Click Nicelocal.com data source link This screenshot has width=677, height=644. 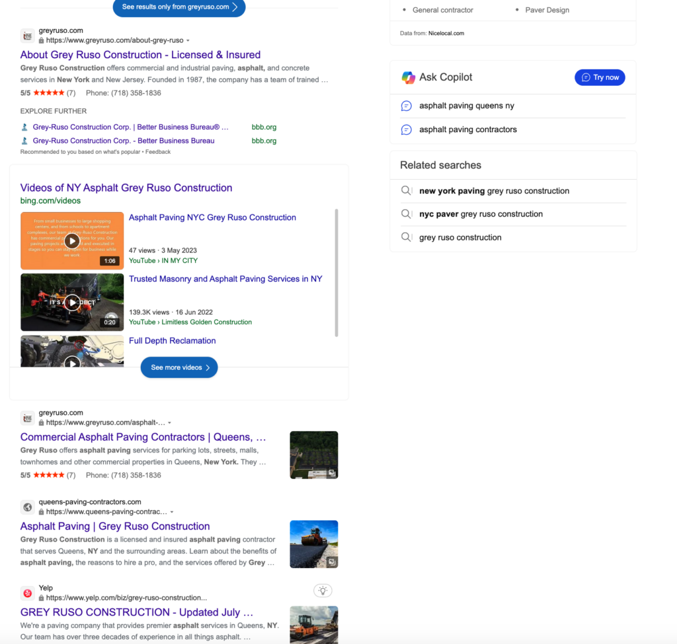click(446, 33)
